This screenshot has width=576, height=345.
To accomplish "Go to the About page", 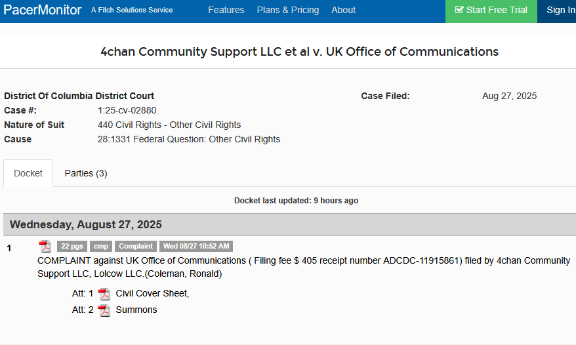I will coord(344,10).
